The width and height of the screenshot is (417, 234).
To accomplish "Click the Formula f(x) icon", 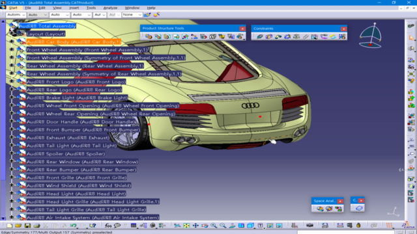I will 108,226.
